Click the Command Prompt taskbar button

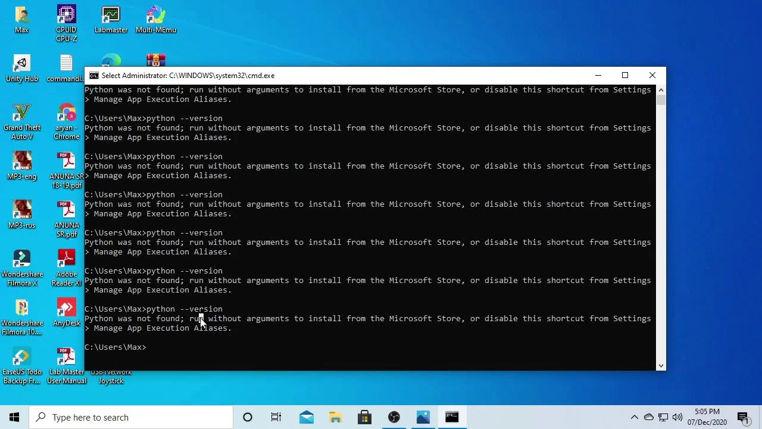452,417
